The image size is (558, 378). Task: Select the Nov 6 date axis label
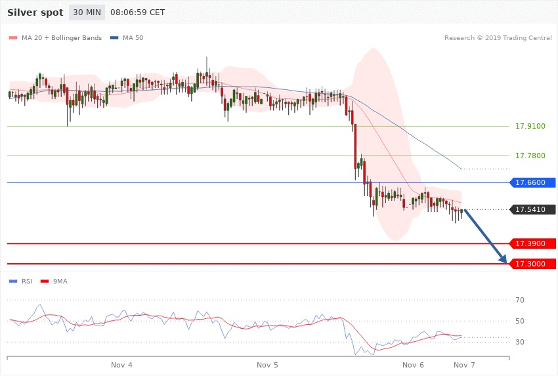tap(414, 364)
